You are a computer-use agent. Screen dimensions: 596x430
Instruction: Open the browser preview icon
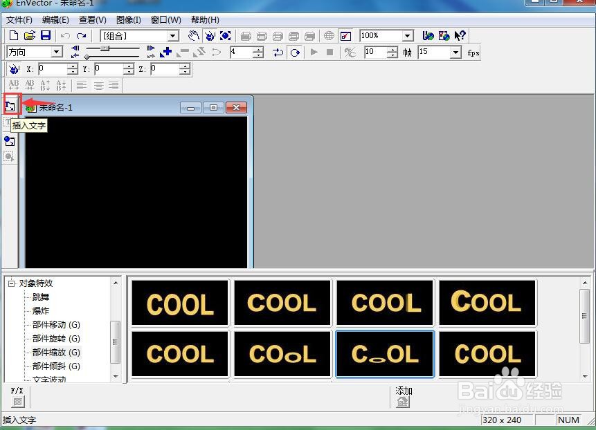428,36
